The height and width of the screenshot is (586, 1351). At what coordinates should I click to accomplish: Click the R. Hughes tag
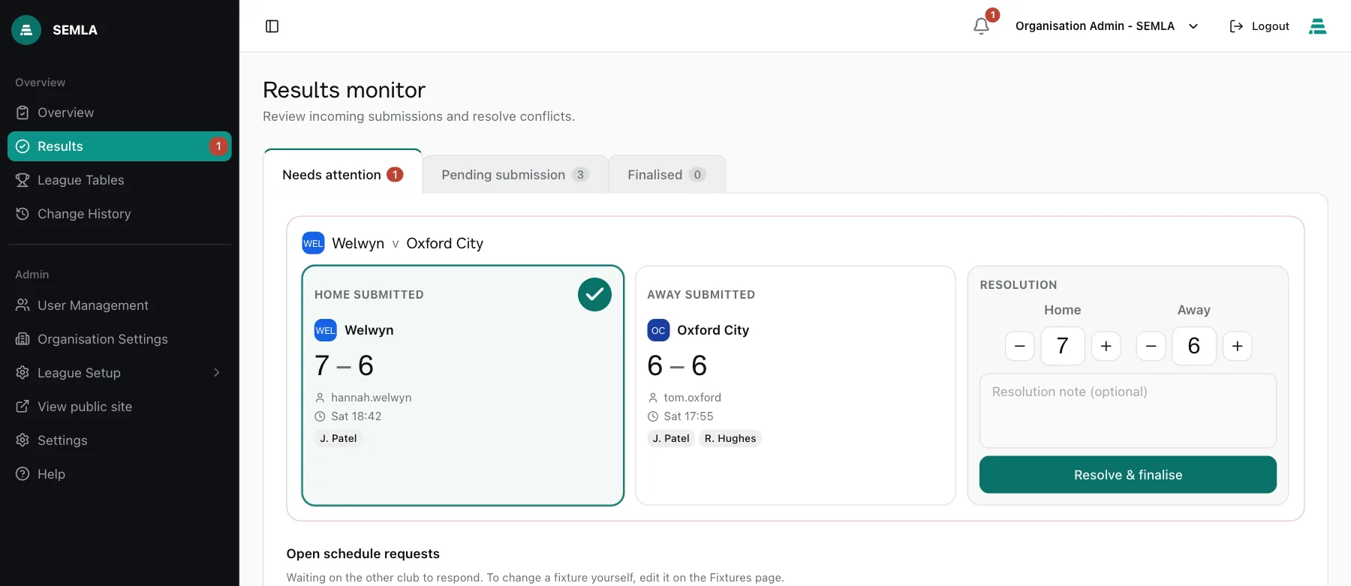coord(730,438)
